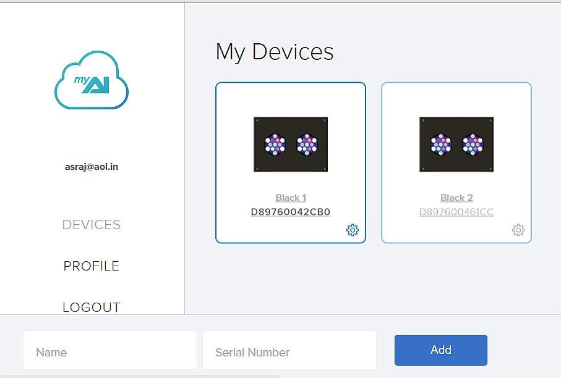The height and width of the screenshot is (378, 561).
Task: Click the blue Add button
Action: pyautogui.click(x=441, y=350)
